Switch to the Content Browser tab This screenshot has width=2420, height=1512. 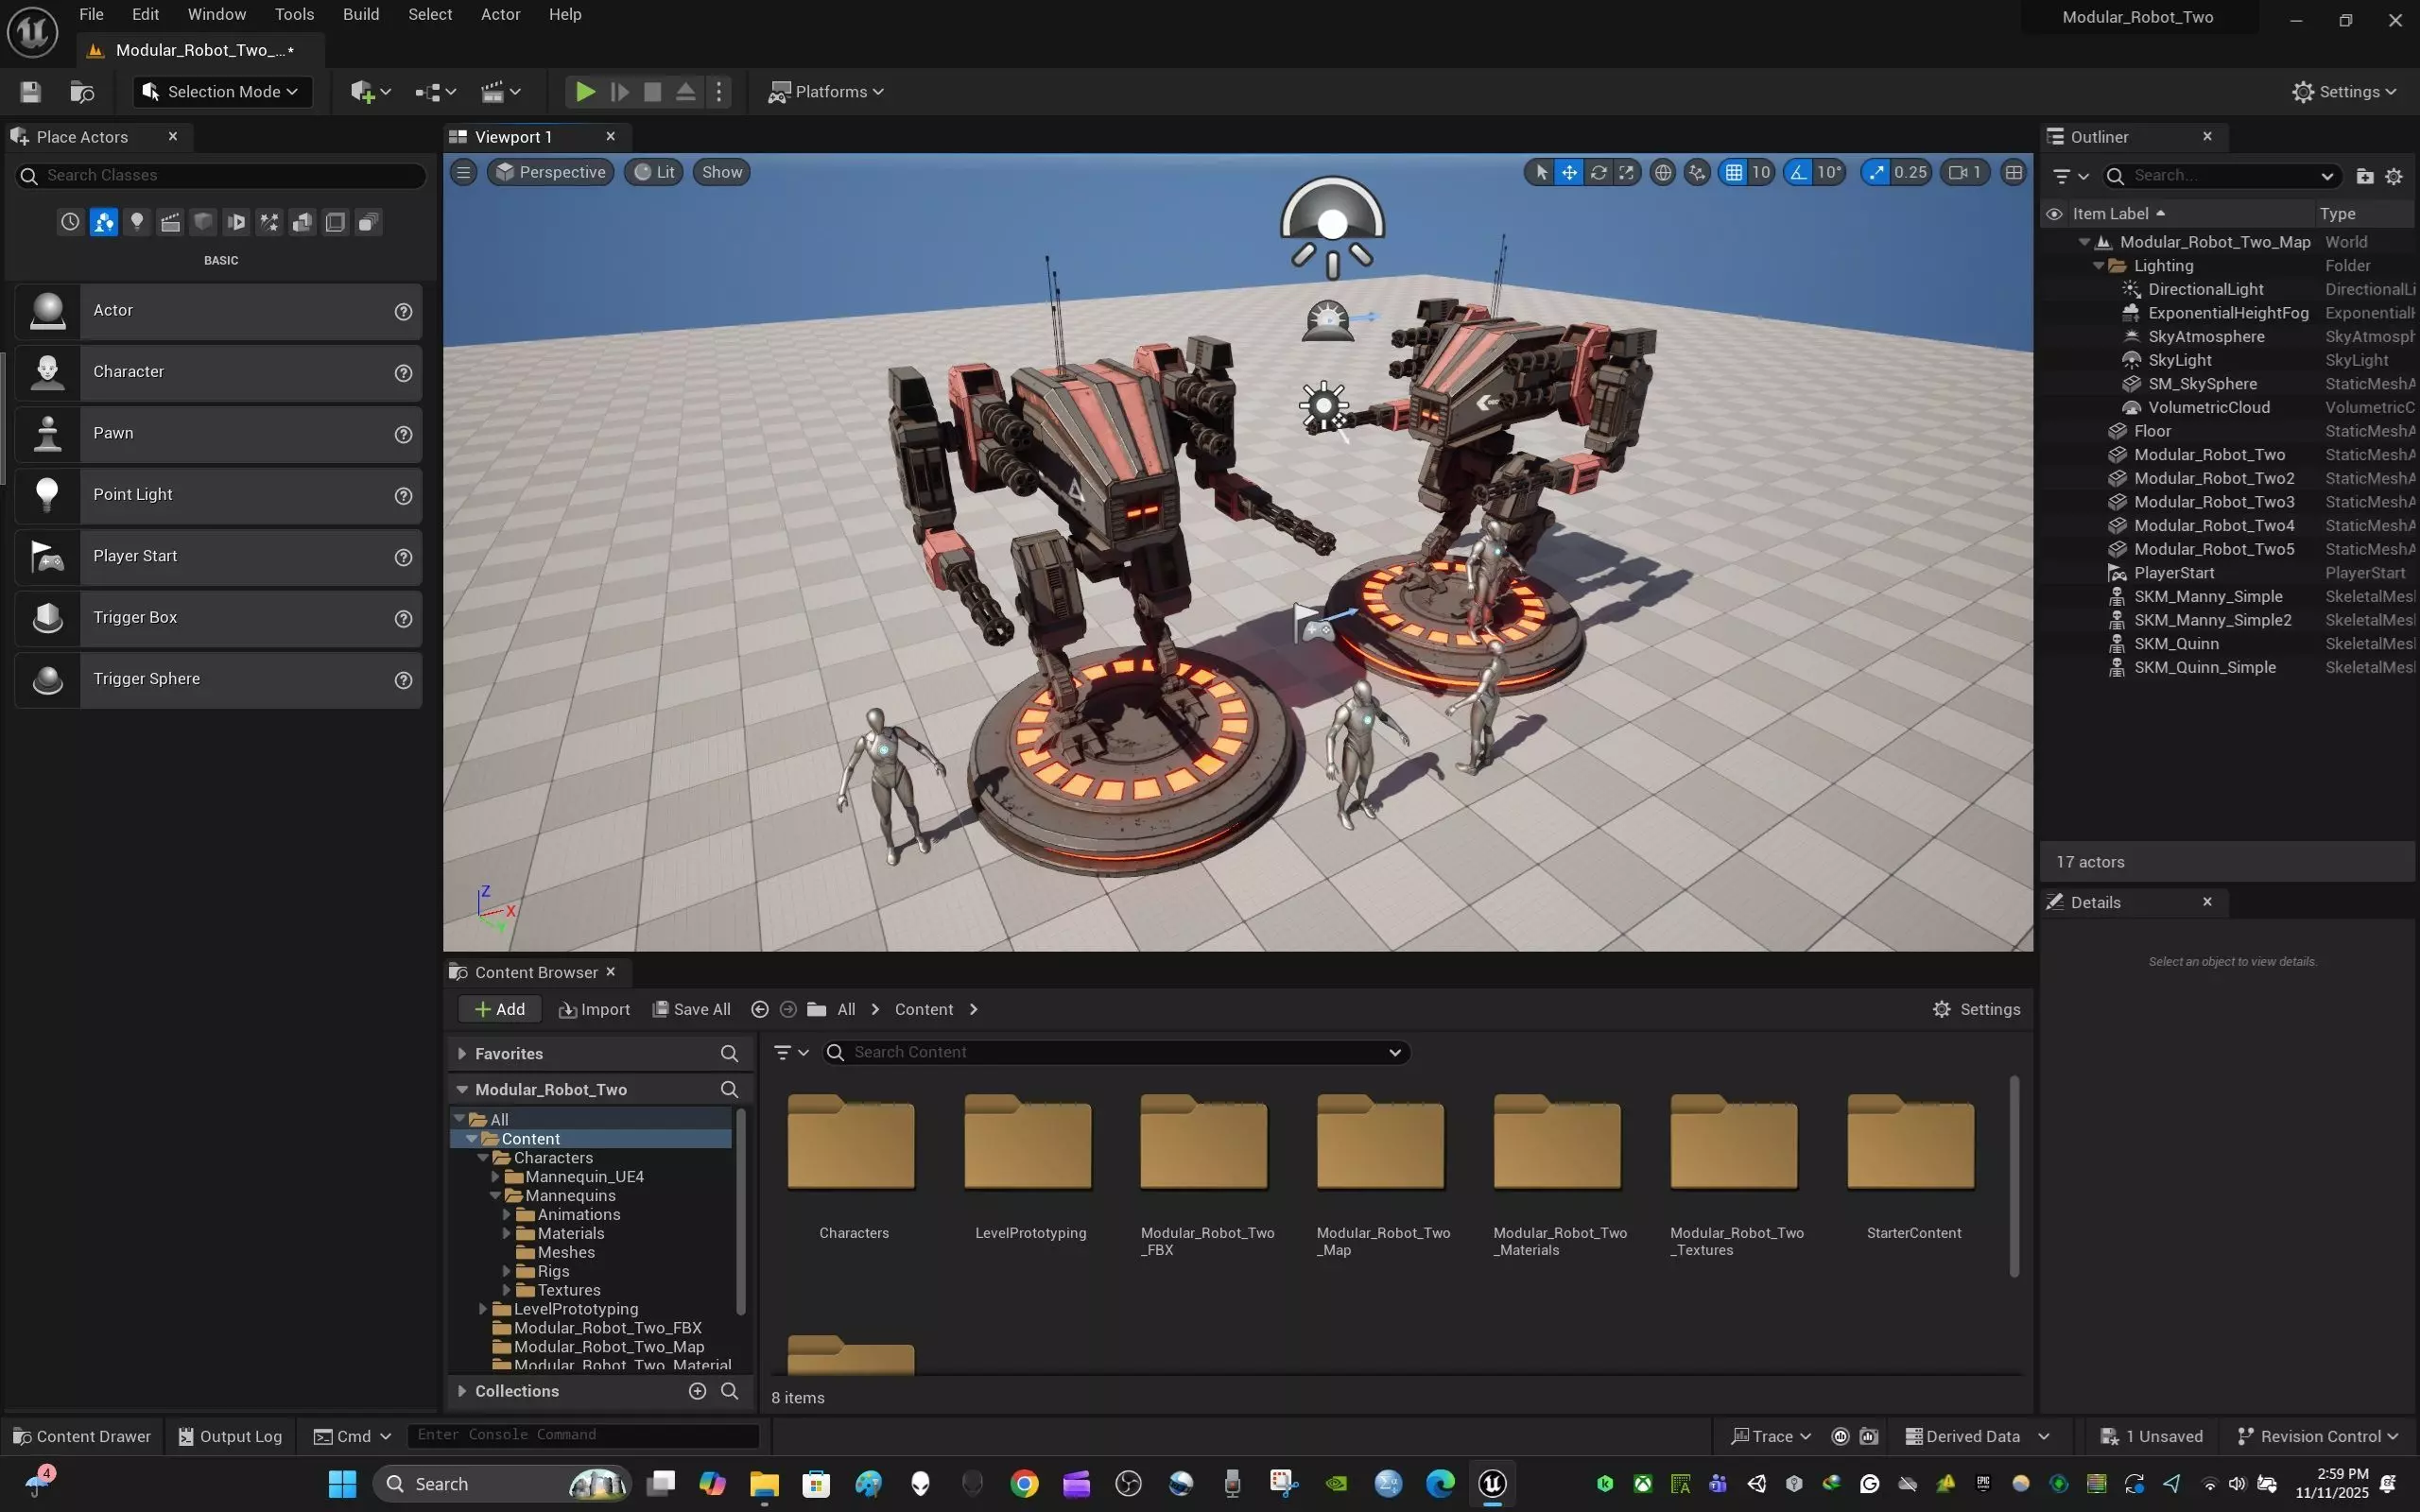coord(536,972)
